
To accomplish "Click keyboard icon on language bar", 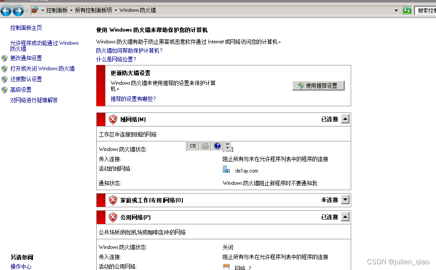I will pyautogui.click(x=205, y=146).
